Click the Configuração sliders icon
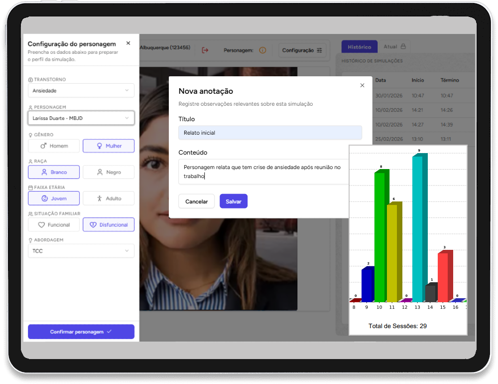The width and height of the screenshot is (498, 384). 319,50
